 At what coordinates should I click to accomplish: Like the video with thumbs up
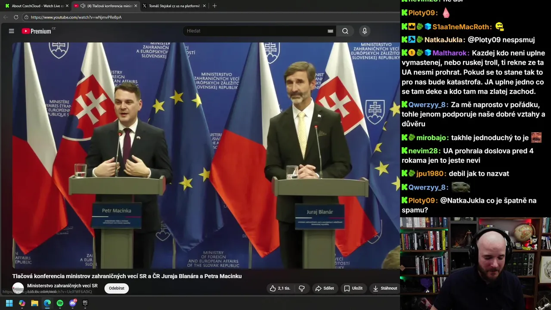(x=280, y=288)
